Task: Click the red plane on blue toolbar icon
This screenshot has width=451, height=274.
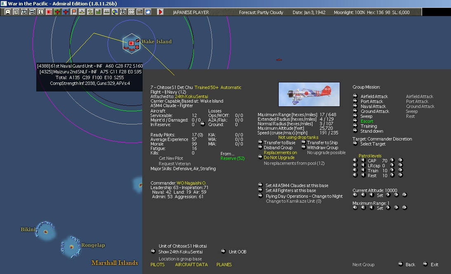Action: click(x=66, y=12)
